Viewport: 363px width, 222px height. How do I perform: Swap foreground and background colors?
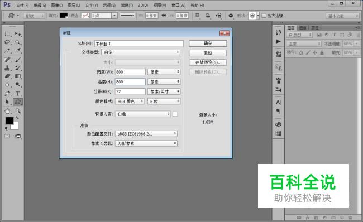17,118
